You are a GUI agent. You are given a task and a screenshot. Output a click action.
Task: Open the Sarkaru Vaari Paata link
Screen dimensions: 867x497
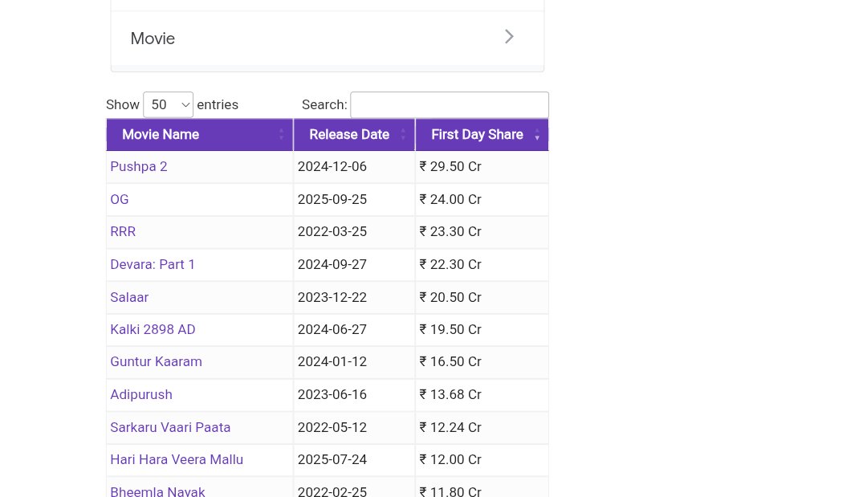[170, 427]
